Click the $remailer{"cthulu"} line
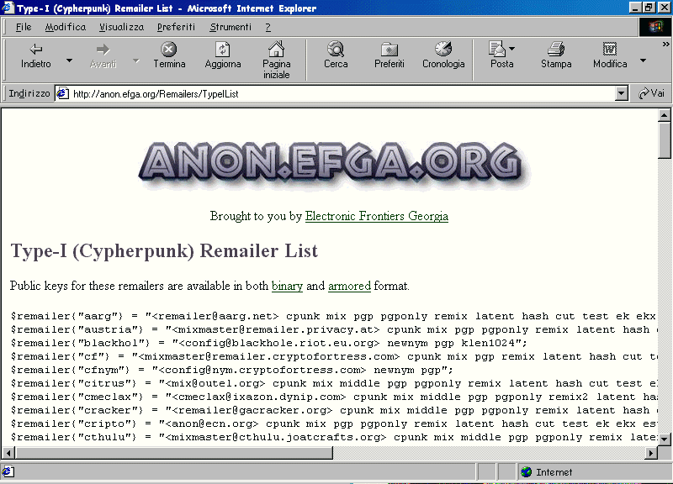The image size is (673, 484). tap(333, 437)
